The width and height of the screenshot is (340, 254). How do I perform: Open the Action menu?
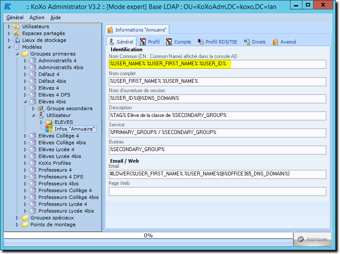click(37, 18)
